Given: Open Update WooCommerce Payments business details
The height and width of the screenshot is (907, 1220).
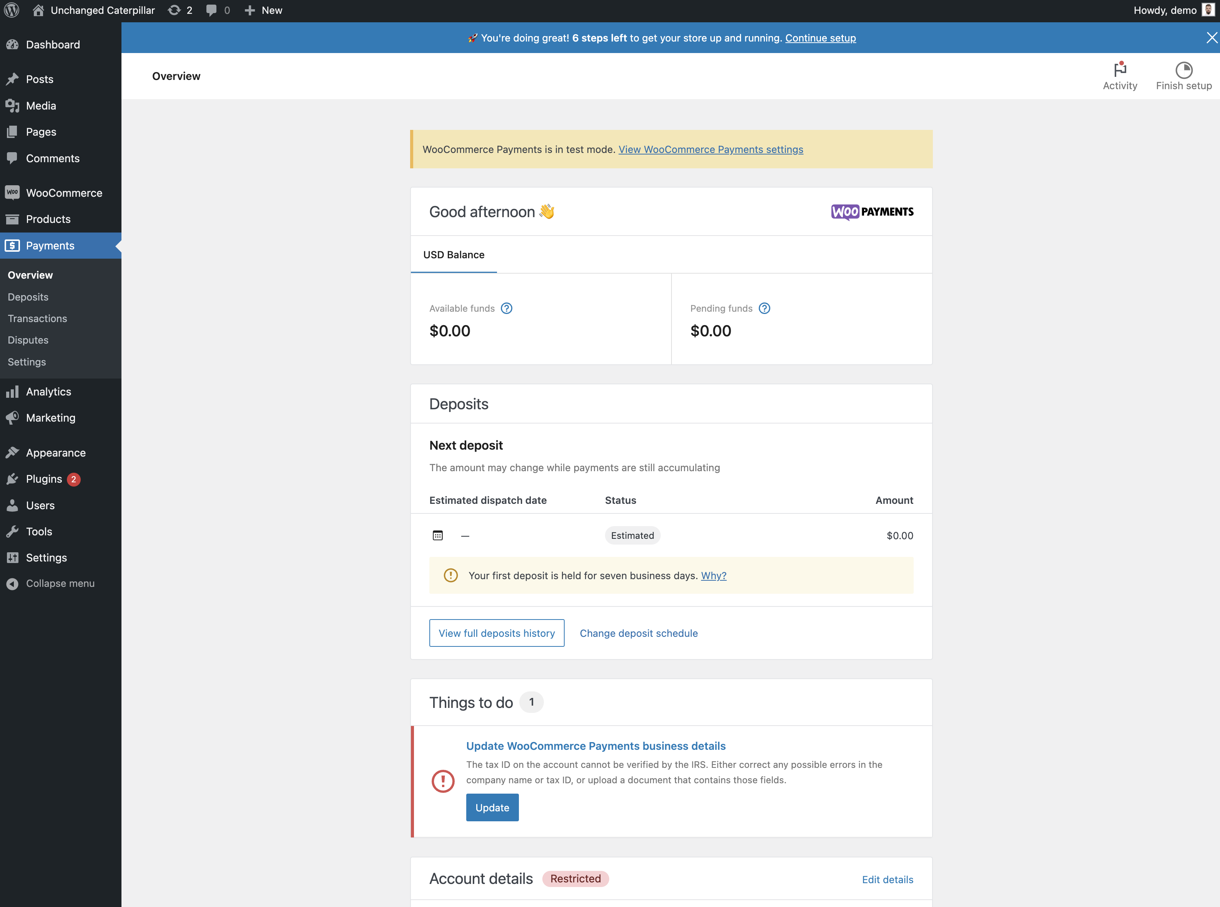Looking at the screenshot, I should click(596, 746).
